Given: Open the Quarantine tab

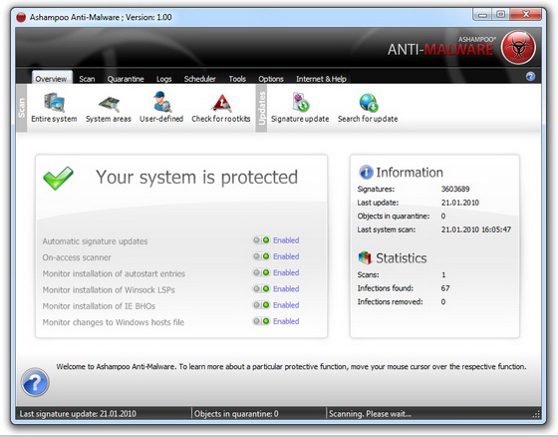Looking at the screenshot, I should tap(126, 79).
